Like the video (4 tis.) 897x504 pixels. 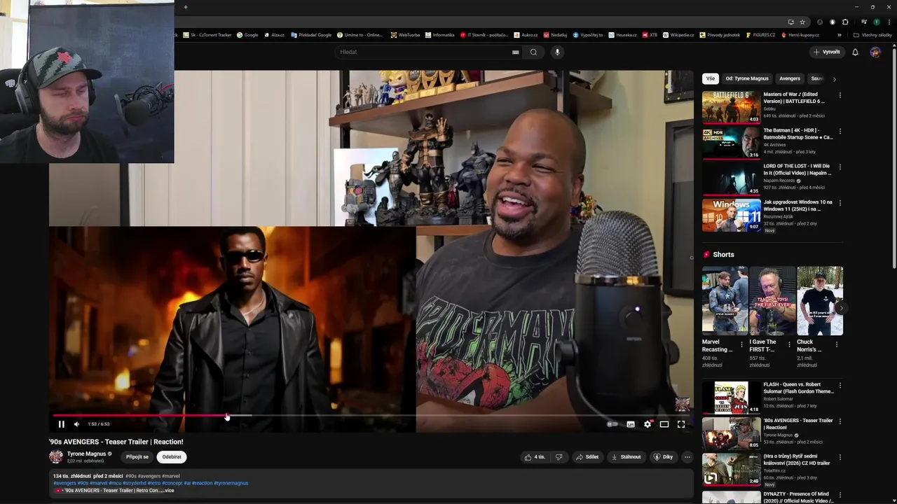pos(535,457)
